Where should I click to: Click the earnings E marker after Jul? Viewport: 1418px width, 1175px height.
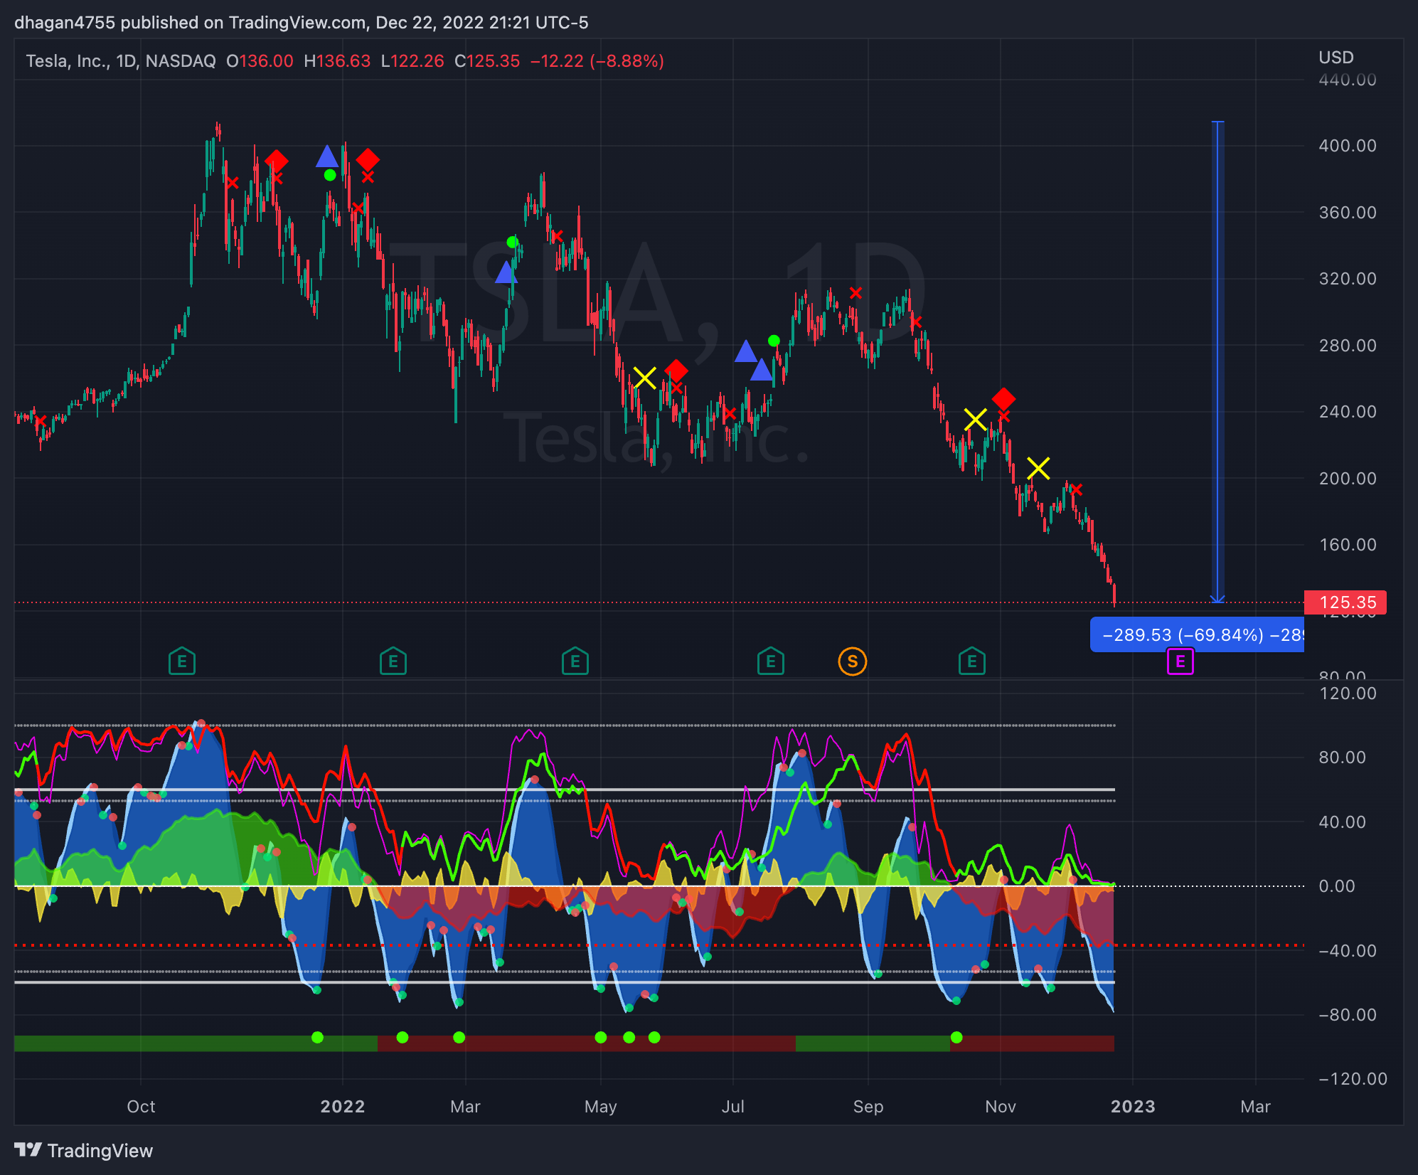(x=771, y=661)
